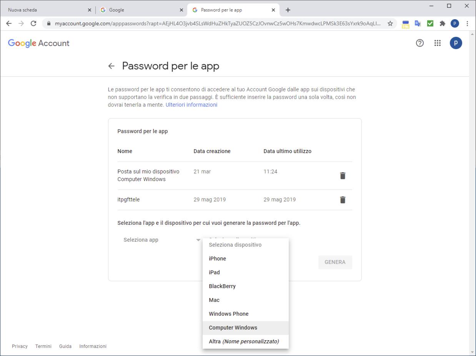Open the Ulteriori informazioni link

[x=191, y=105]
